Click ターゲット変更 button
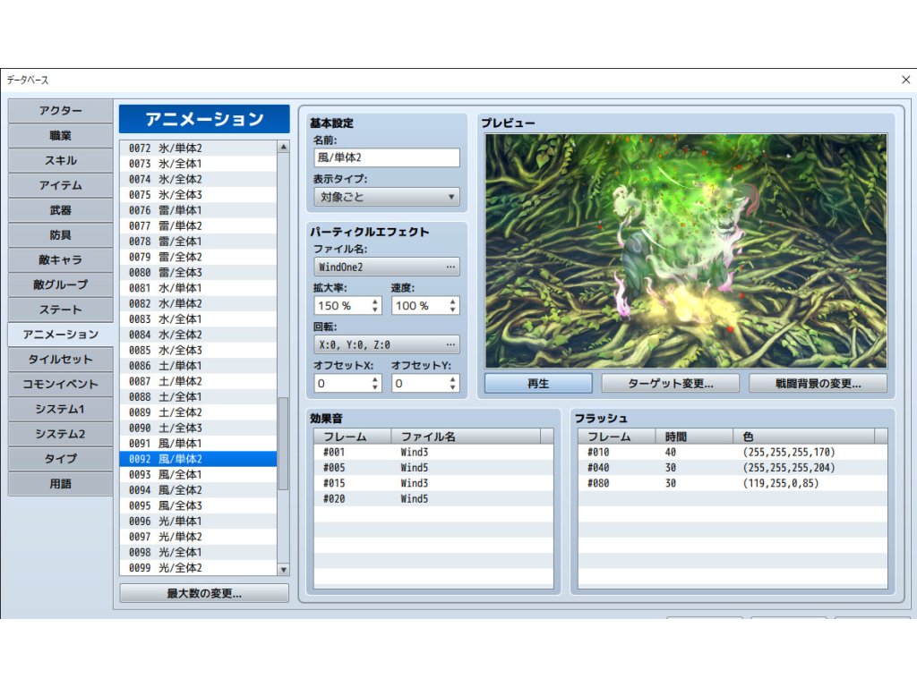The height and width of the screenshot is (687, 917). 670,384
